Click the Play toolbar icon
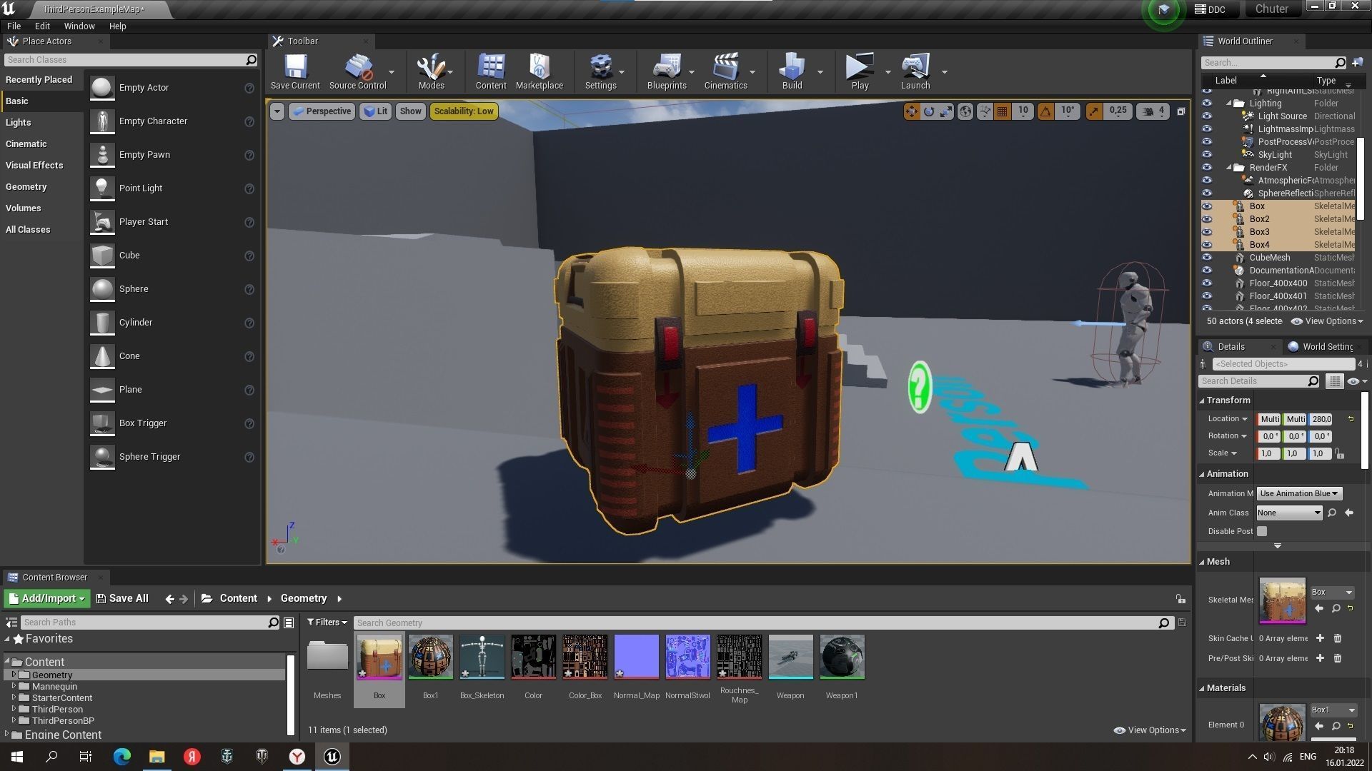The width and height of the screenshot is (1372, 771). [860, 67]
